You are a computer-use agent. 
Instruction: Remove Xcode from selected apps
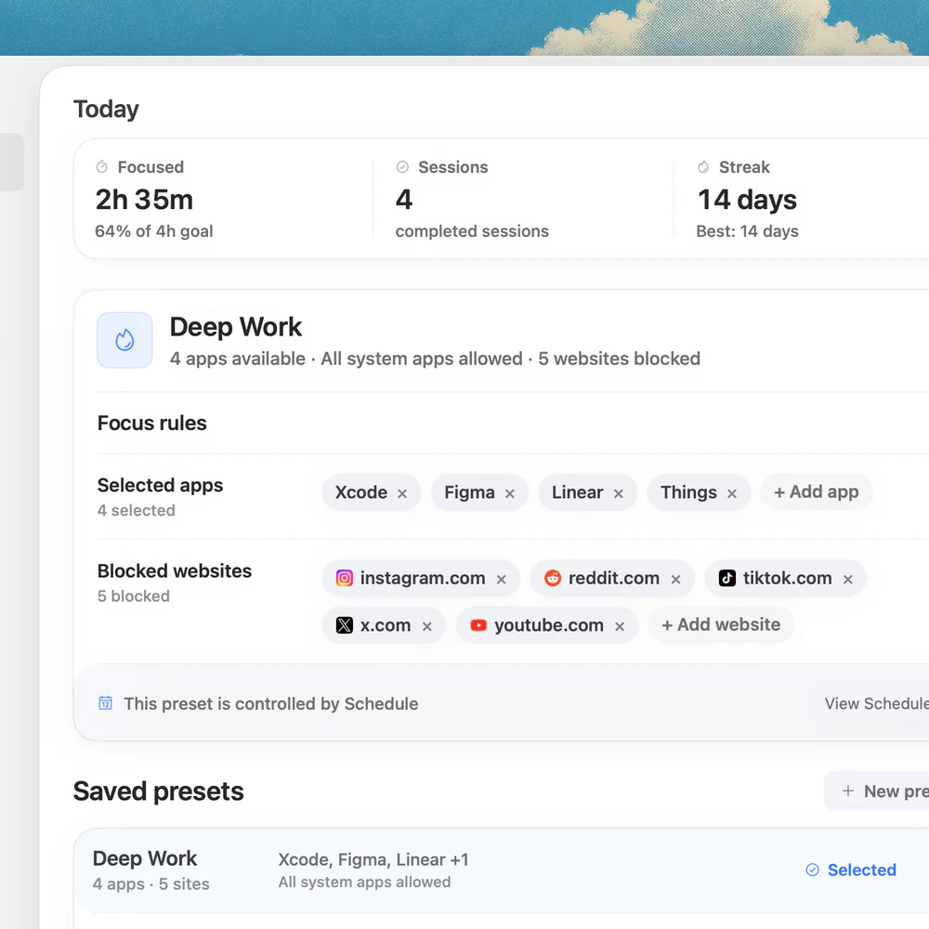pos(402,493)
